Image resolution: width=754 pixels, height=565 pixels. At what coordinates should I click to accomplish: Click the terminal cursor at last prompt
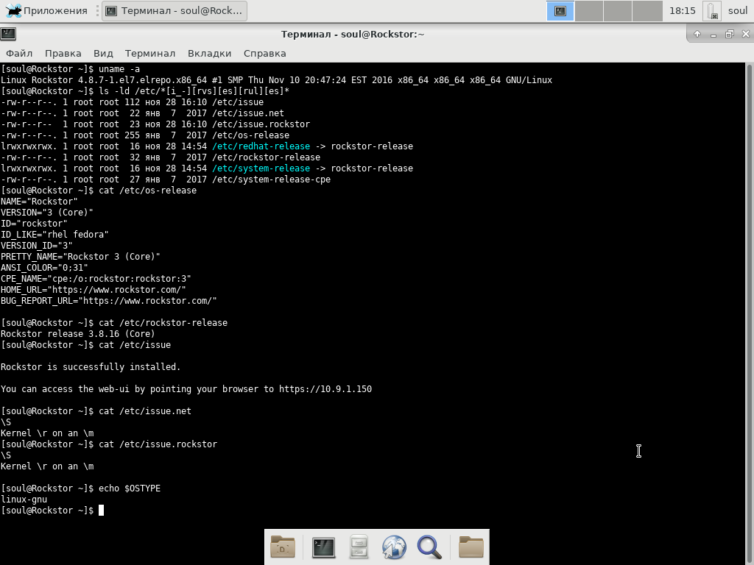tap(101, 511)
